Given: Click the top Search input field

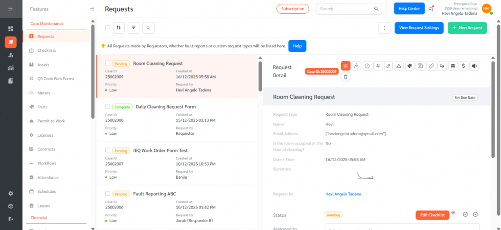Looking at the screenshot, I should tap(345, 9).
